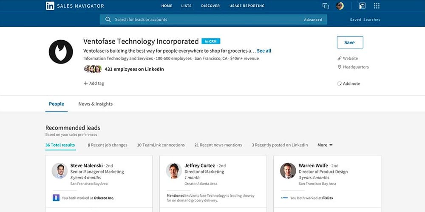Click the learning center icon in header
The image size is (425, 212).
[363, 6]
